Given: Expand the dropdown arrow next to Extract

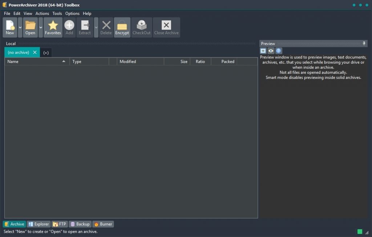Looking at the screenshot, I should 96,27.
